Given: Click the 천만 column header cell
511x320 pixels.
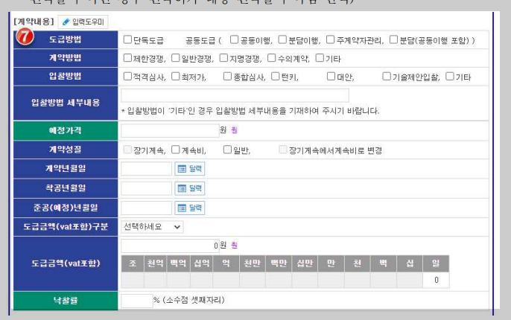Looking at the screenshot, I should [253, 263].
